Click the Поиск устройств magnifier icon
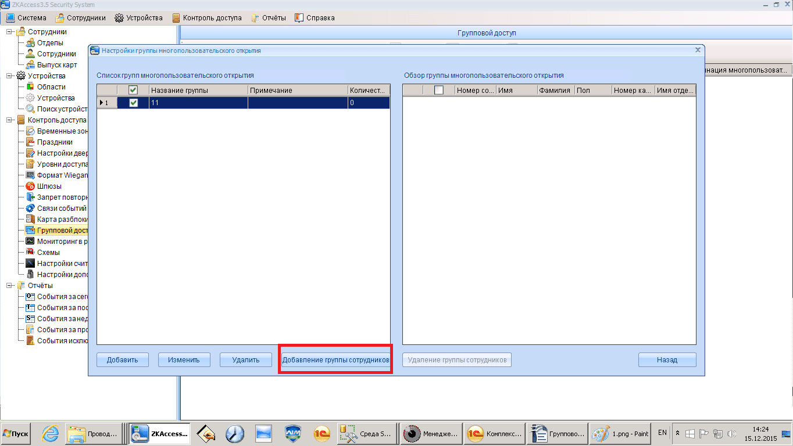The image size is (793, 446). (x=30, y=109)
